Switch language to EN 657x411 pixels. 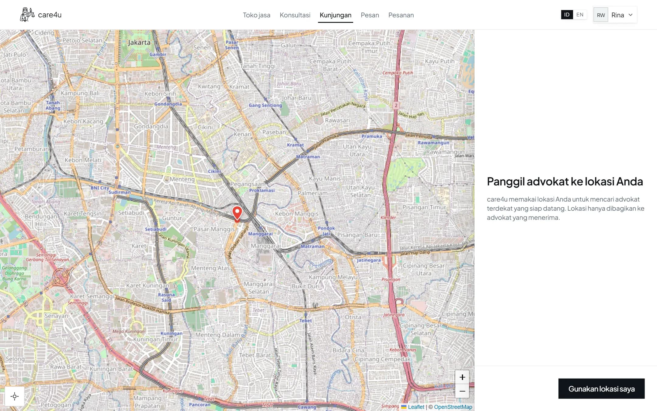coord(580,15)
